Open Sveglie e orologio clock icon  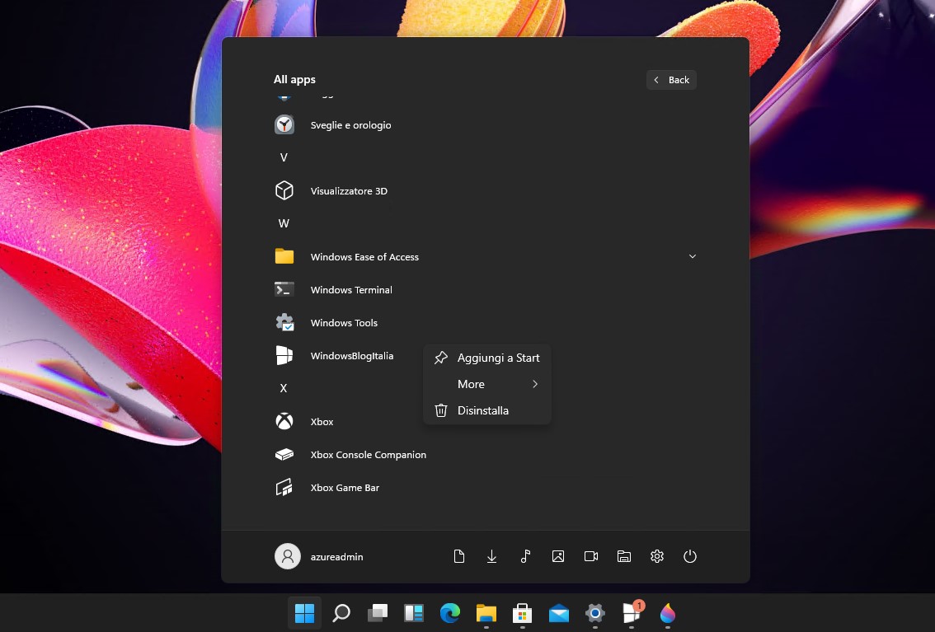point(284,124)
